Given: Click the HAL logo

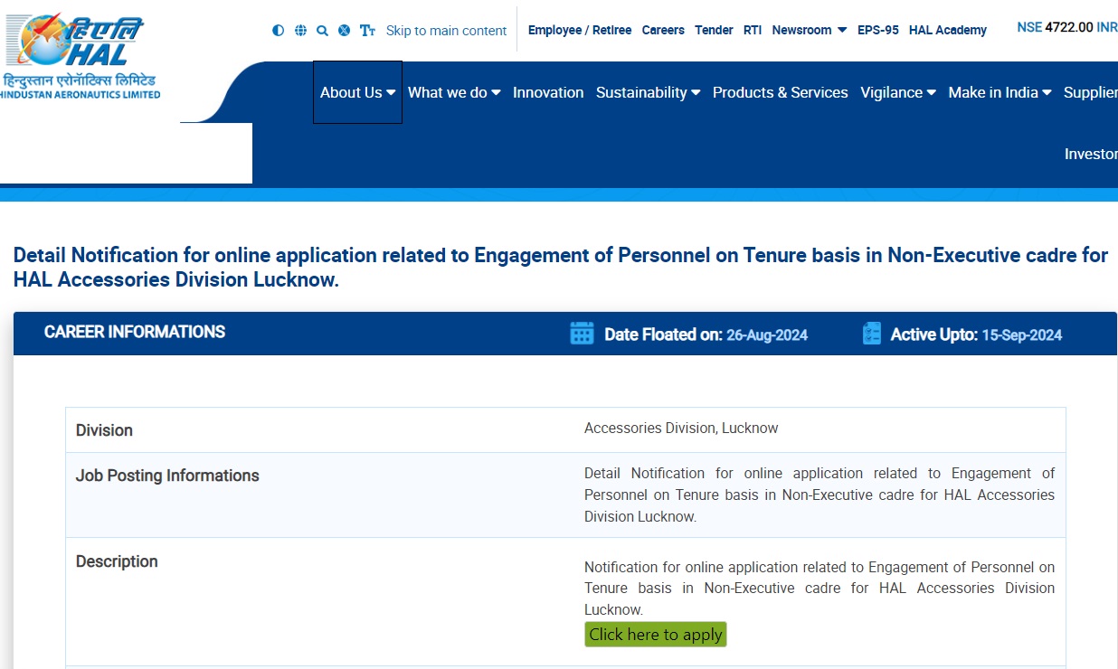Looking at the screenshot, I should (x=81, y=56).
